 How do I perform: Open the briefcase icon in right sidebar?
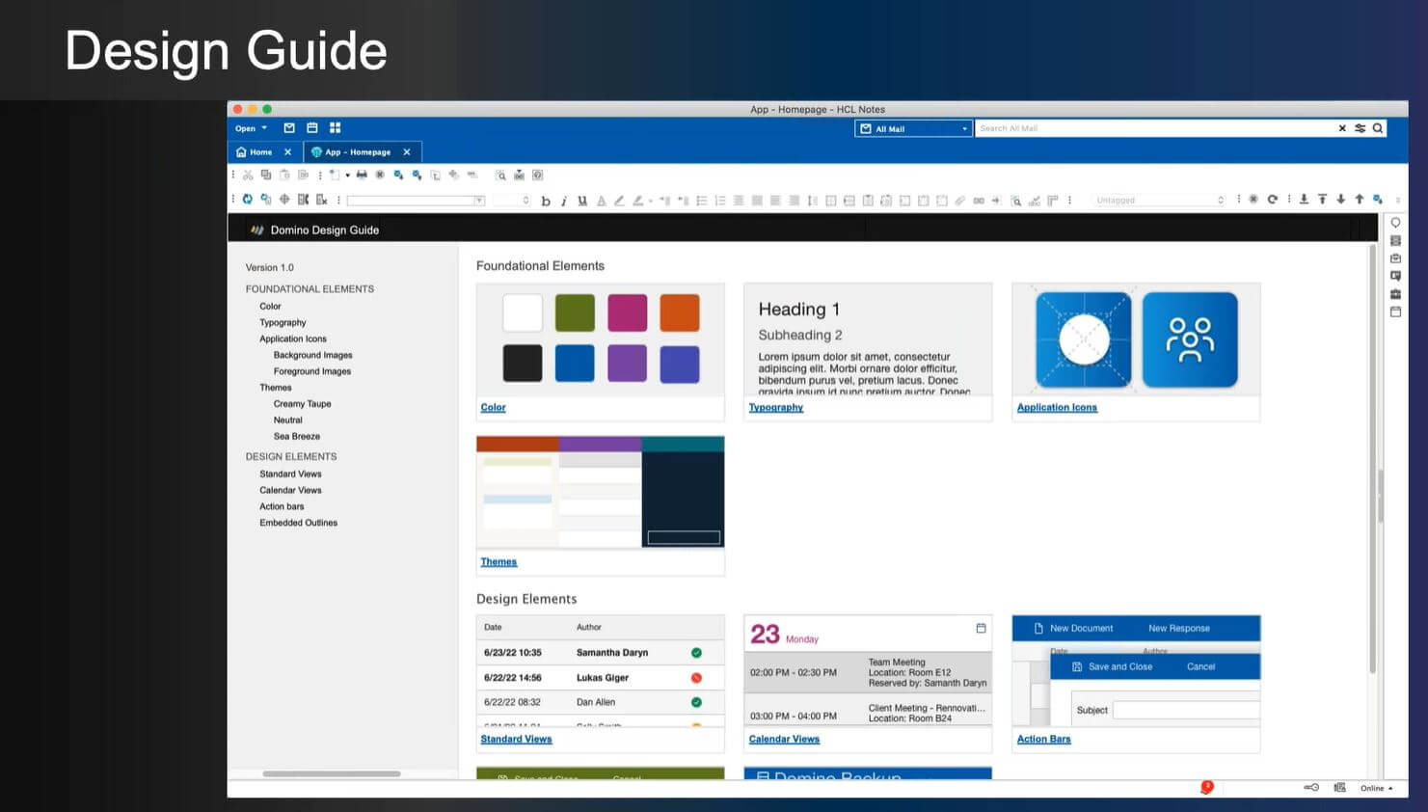[x=1395, y=294]
